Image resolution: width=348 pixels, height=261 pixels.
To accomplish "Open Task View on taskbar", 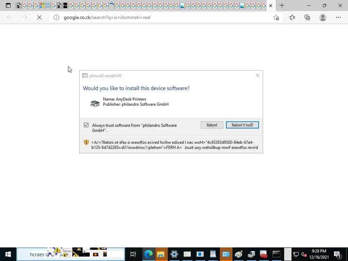I will [133, 254].
